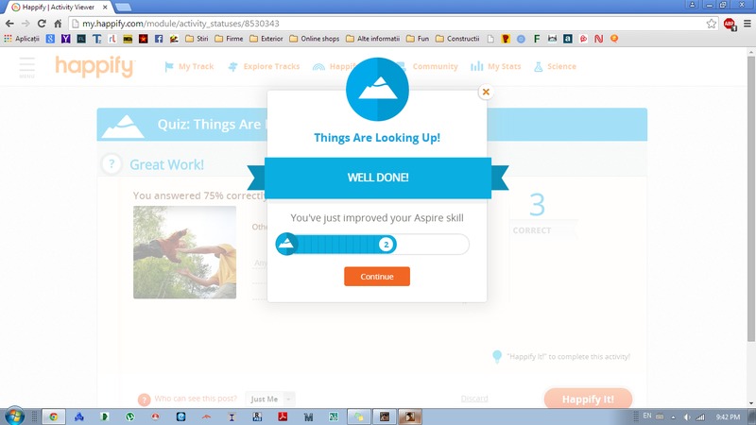Click the bar chart icon beside My Stats
The image size is (756, 425).
[477, 66]
